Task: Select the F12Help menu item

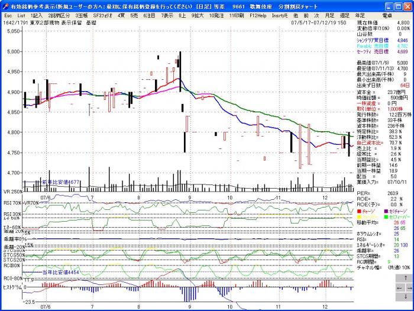Action: tap(258, 14)
